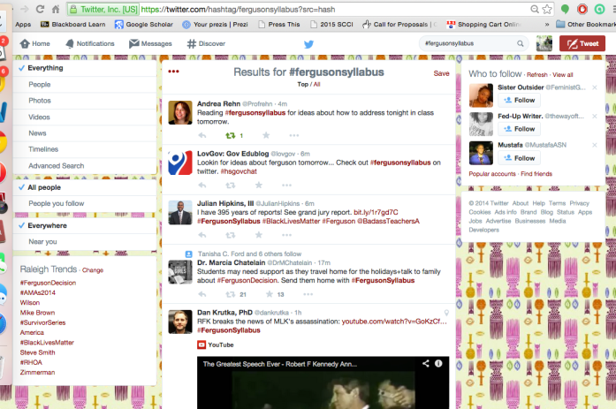Select Everywhere location option
616x409 pixels.
tap(85, 225)
